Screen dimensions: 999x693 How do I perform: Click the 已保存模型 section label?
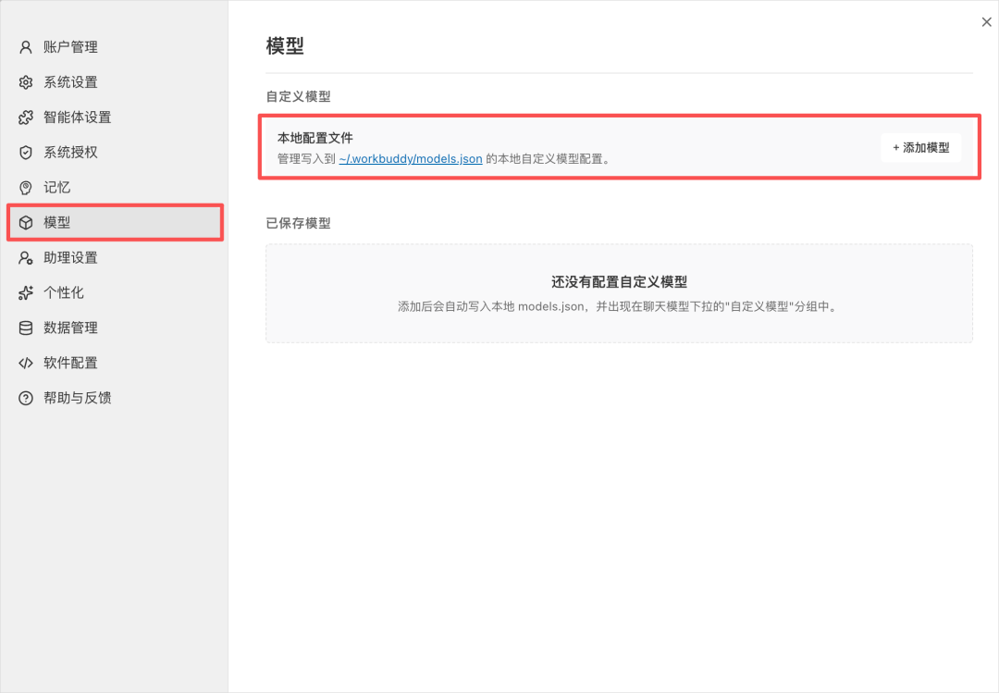click(298, 223)
